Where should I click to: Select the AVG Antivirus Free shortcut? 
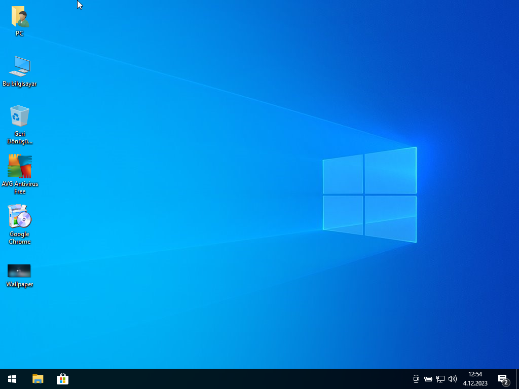click(20, 166)
